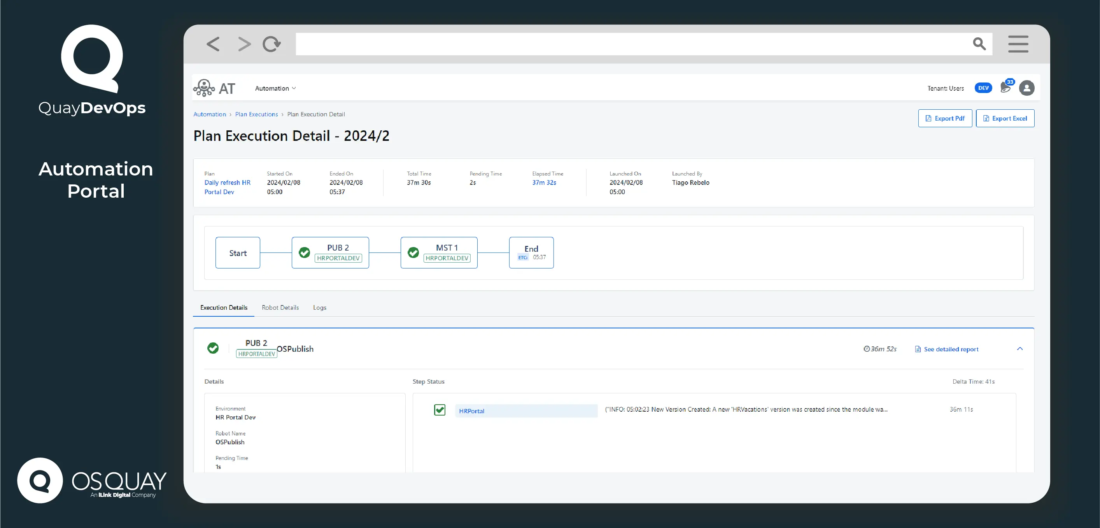Open the Automation dropdown in the header
Screen dimensions: 1100x528
275,88
